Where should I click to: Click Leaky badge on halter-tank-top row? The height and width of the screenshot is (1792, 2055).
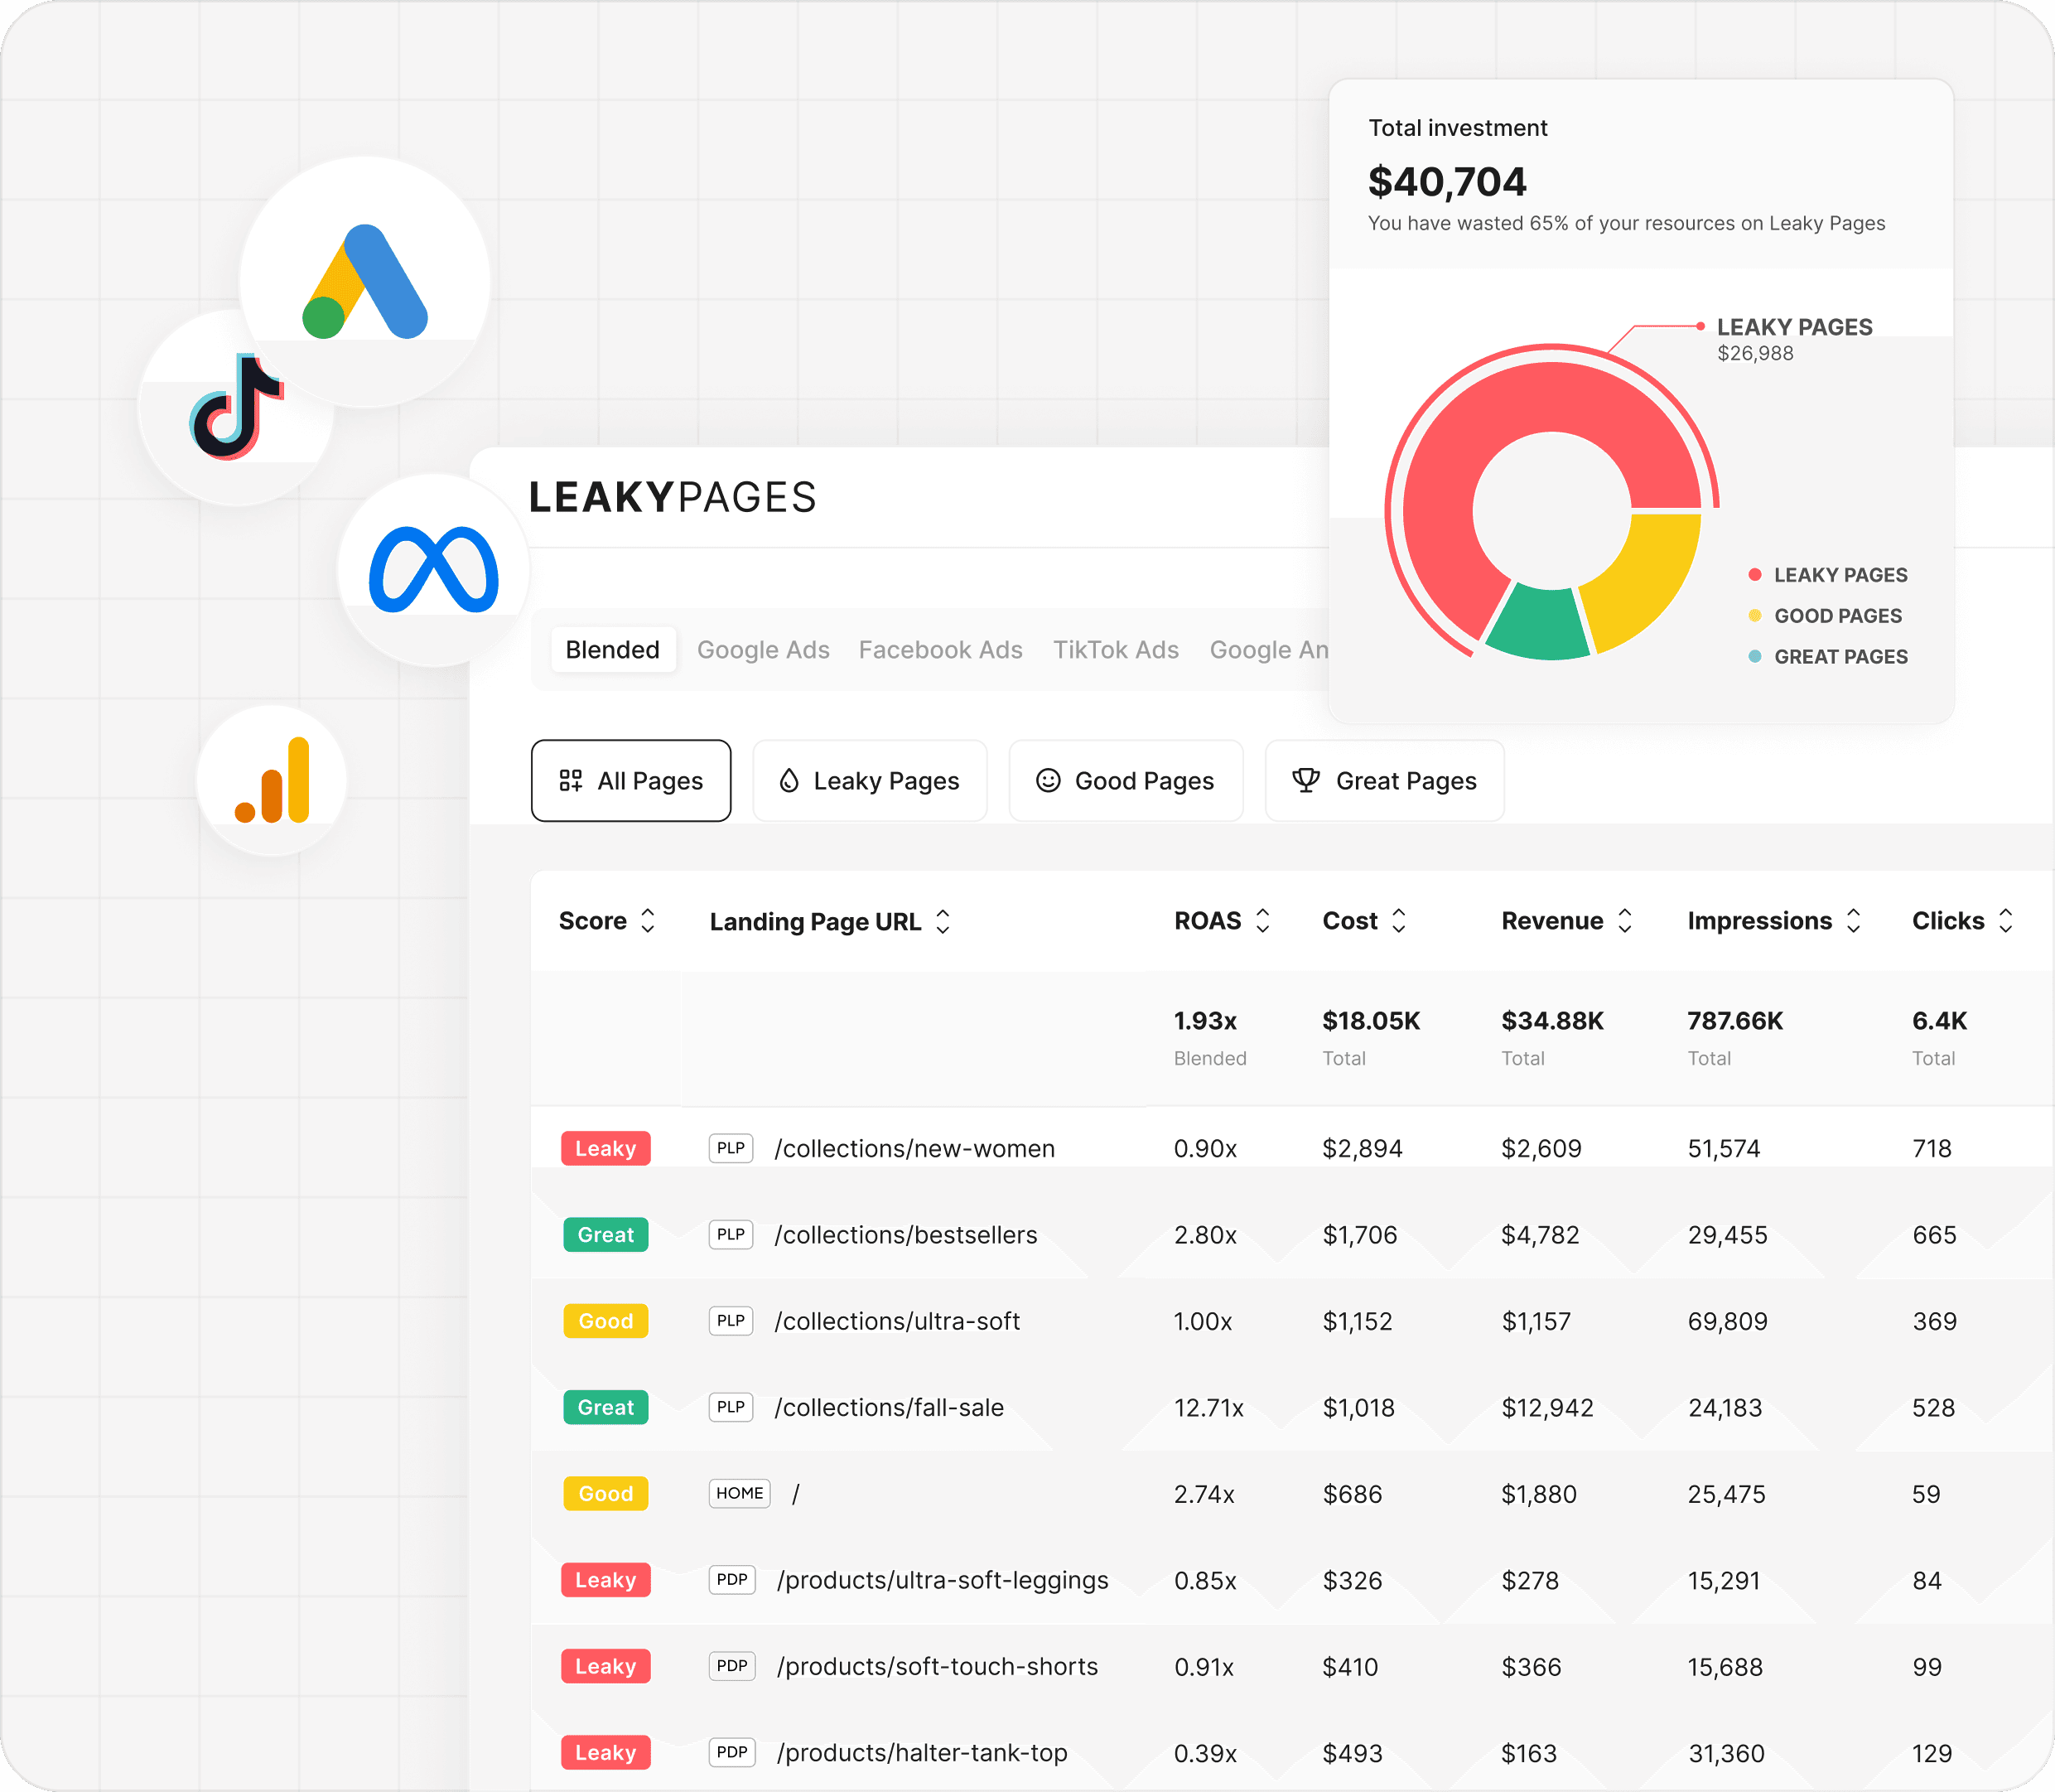[605, 1753]
